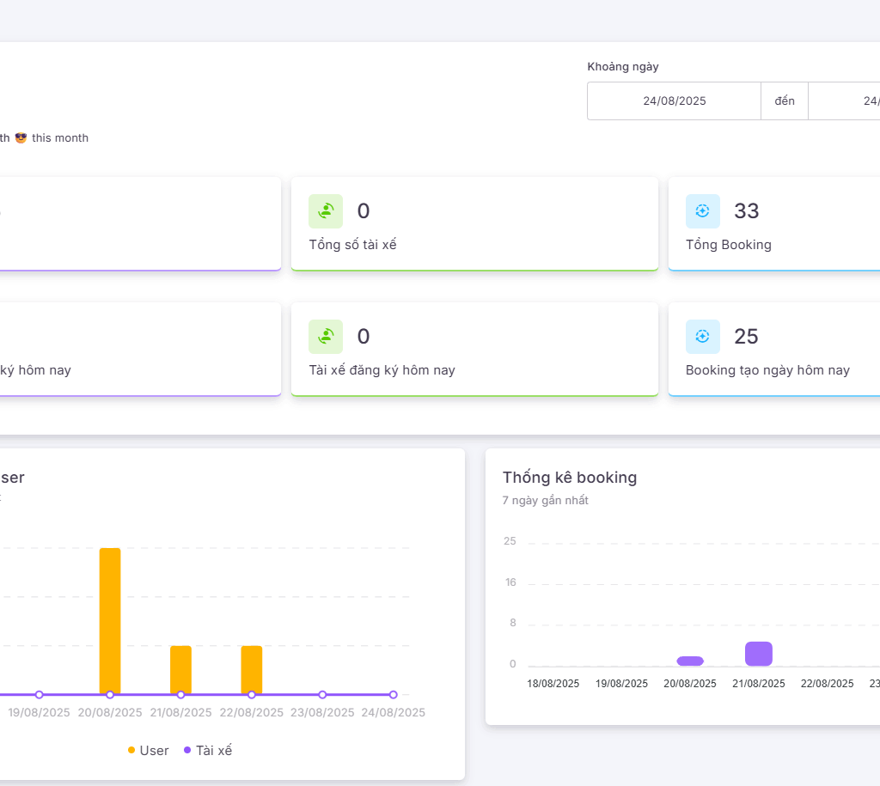Click the tall orange User bar for 20/08/2025

tap(110, 620)
